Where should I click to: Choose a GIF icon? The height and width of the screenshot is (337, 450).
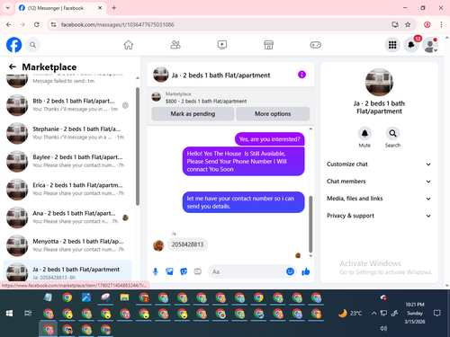(197, 271)
